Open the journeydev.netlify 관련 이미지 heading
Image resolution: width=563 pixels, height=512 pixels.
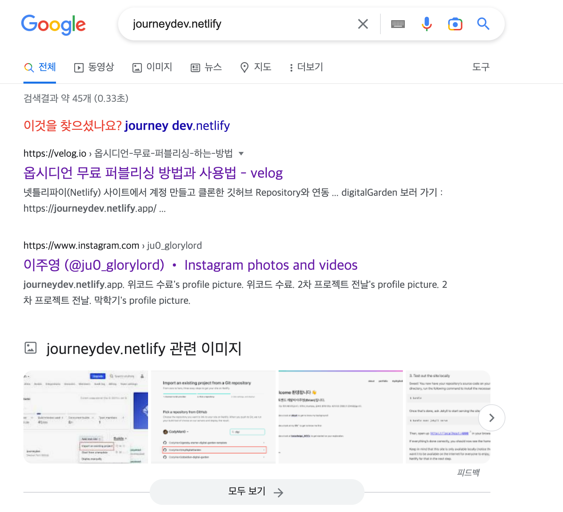tap(144, 348)
